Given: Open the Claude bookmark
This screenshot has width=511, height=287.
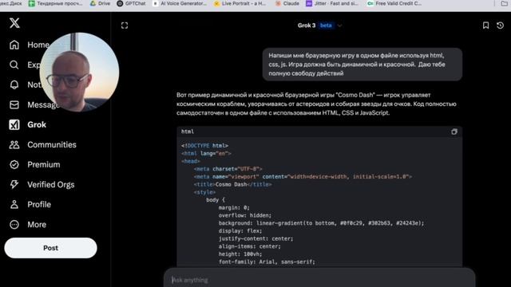Looking at the screenshot, I should 287,3.
